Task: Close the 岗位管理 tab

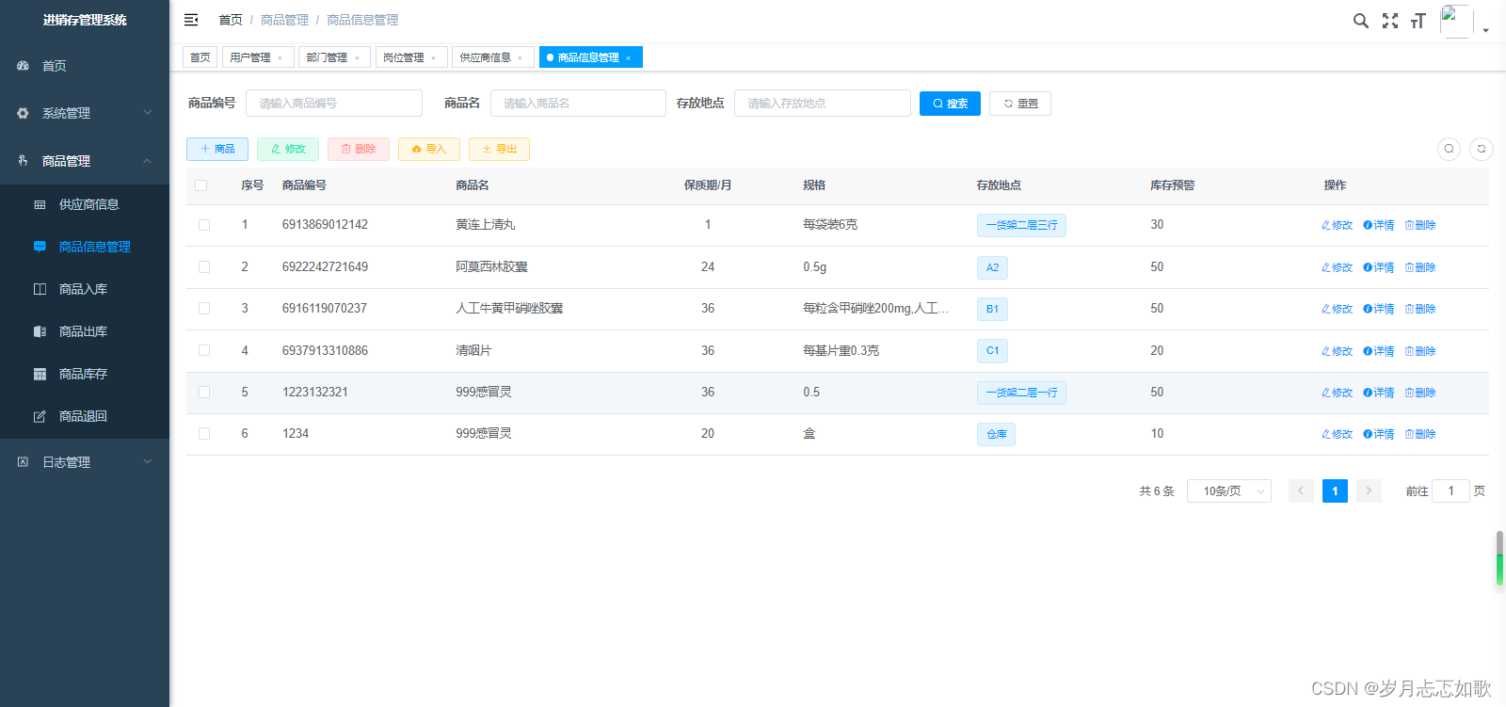Action: click(x=433, y=58)
